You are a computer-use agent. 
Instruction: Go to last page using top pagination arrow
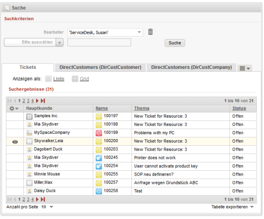pos(43,101)
